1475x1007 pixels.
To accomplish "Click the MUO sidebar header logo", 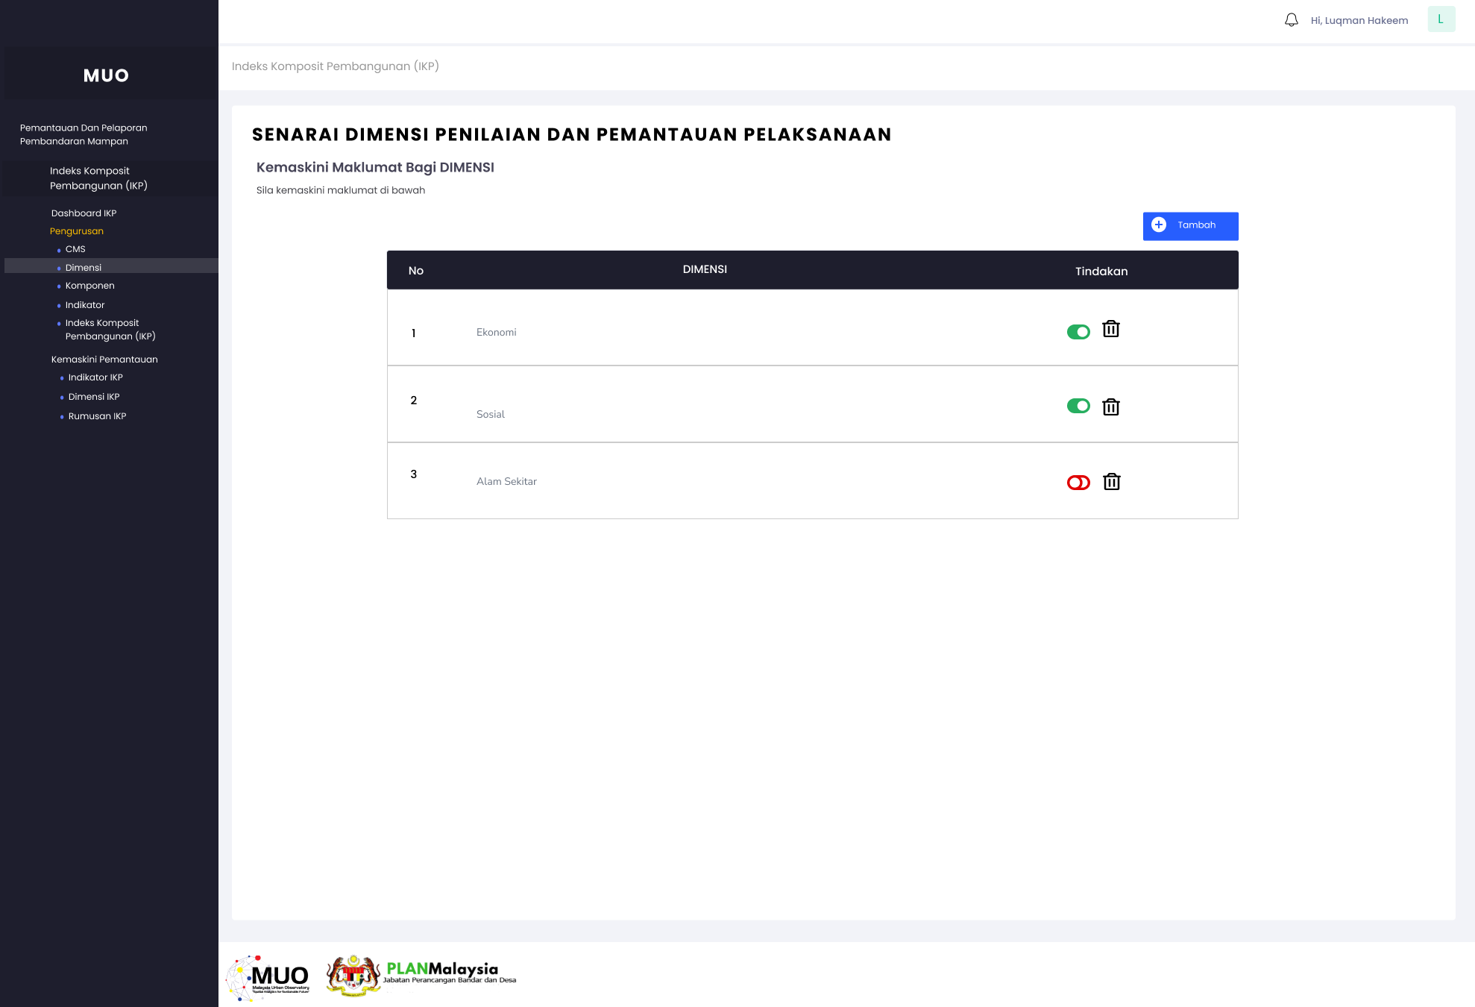I will (x=106, y=75).
